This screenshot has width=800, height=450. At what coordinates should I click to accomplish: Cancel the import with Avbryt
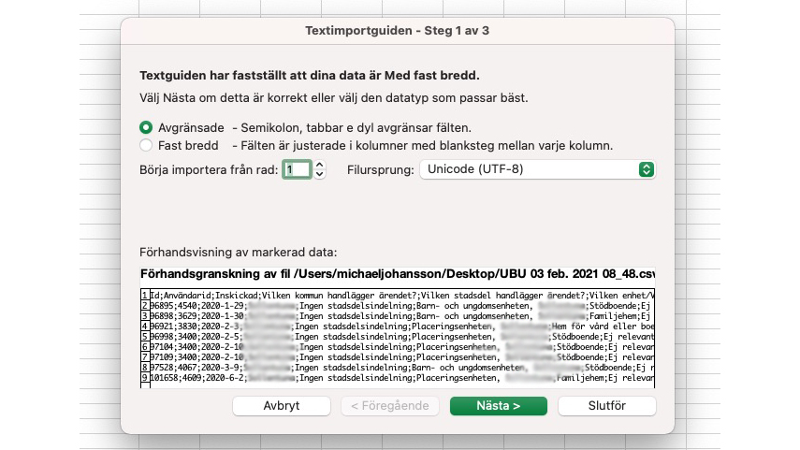(281, 406)
